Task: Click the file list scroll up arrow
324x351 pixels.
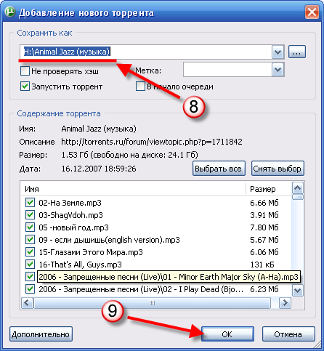Action: [297, 188]
